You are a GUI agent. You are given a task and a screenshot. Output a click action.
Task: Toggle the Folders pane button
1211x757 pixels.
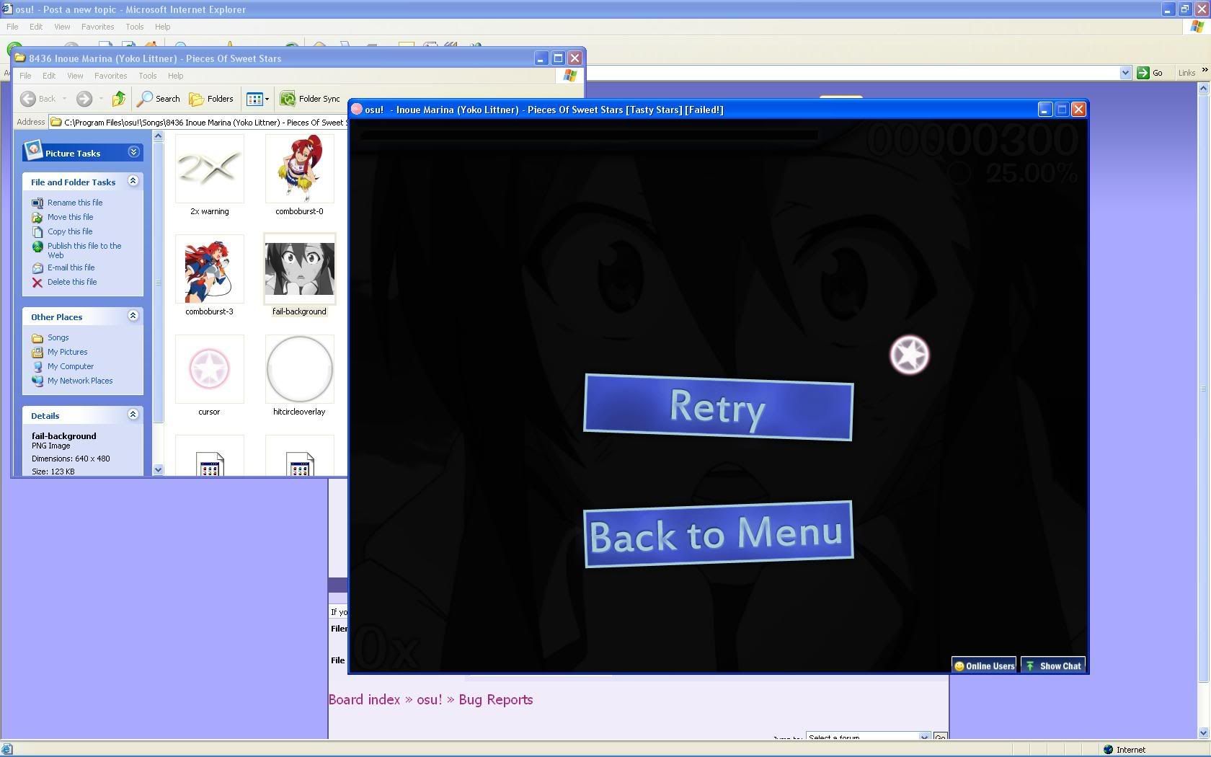coord(211,99)
